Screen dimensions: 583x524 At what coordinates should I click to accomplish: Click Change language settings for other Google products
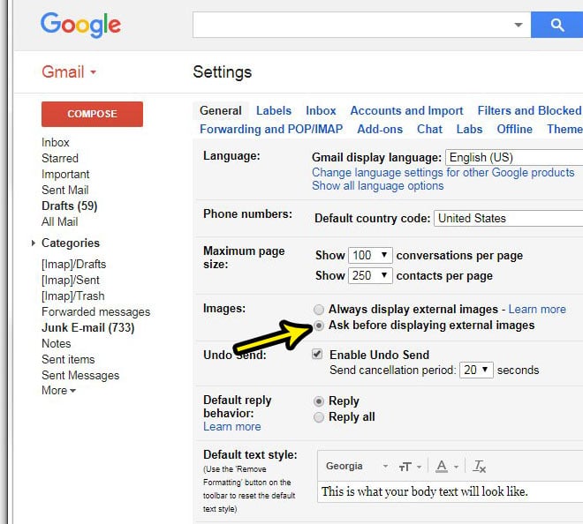click(x=443, y=173)
